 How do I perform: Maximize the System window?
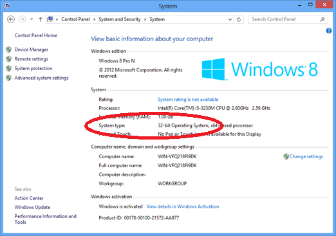tap(310, 5)
